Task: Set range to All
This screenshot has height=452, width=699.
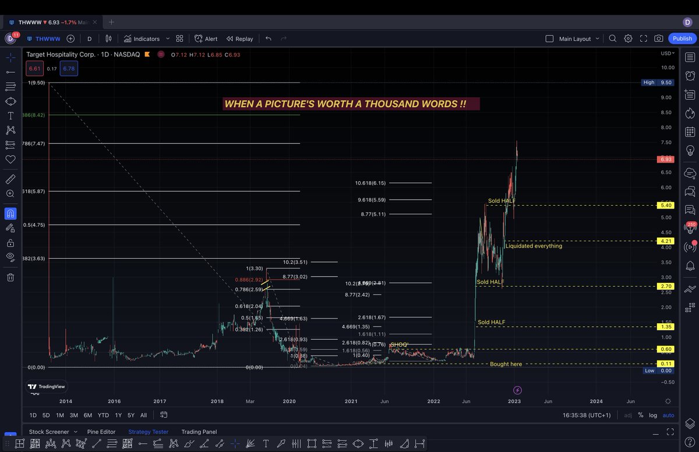Action: coord(143,415)
